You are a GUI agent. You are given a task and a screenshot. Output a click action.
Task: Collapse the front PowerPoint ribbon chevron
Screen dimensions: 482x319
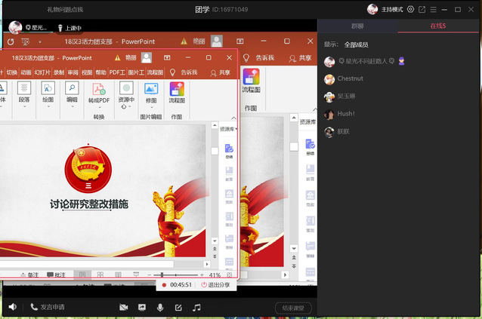pyautogui.click(x=233, y=118)
